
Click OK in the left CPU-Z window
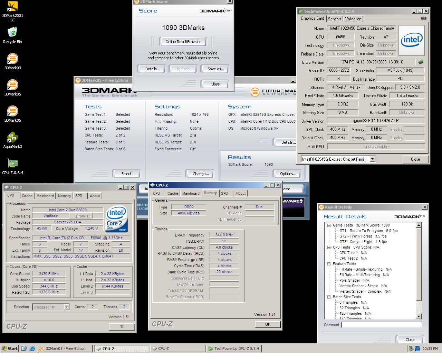[x=122, y=326]
